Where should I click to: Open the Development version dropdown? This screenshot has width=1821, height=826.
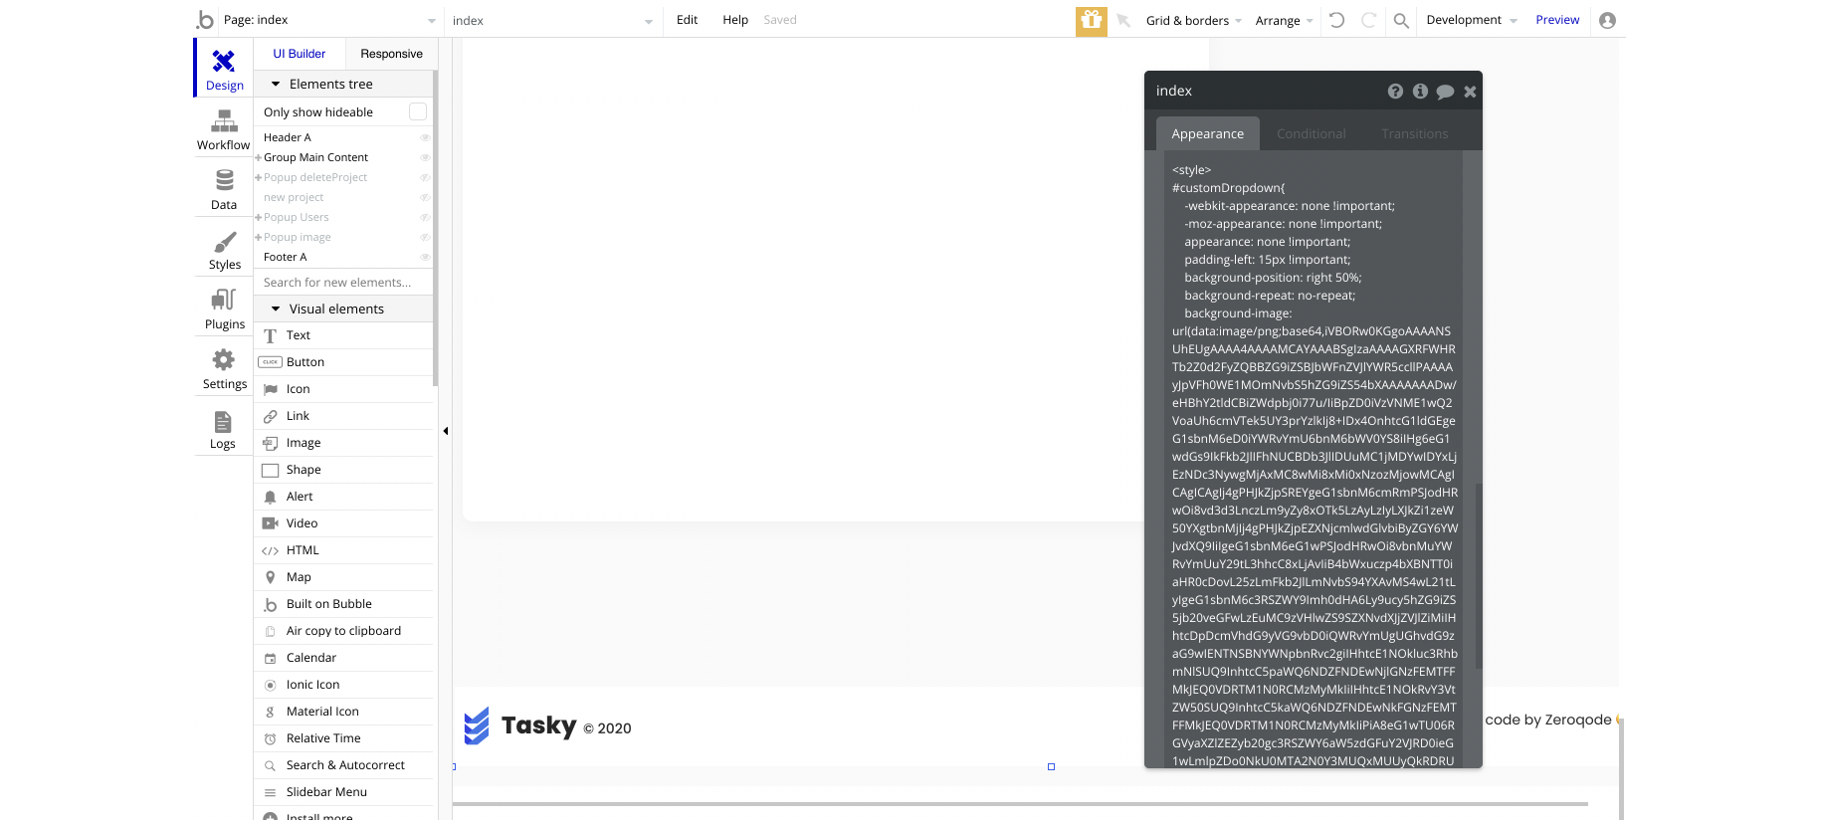point(1471,20)
